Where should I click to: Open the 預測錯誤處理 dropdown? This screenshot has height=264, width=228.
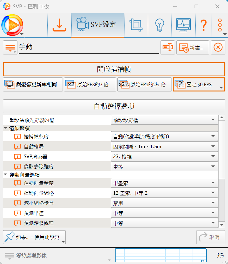[164, 223]
